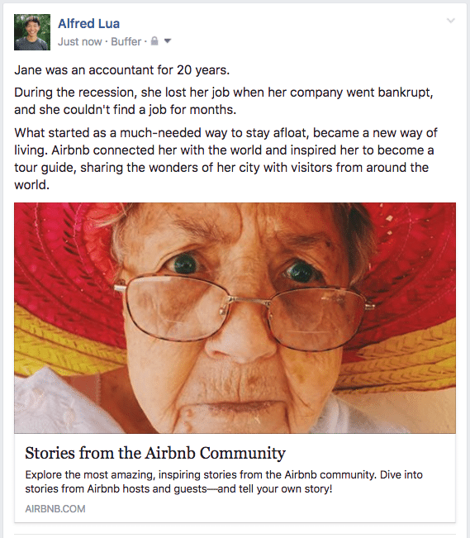Click the AIRBNB.COM domain label

[55, 508]
